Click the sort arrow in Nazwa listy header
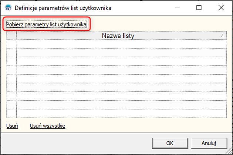The width and height of the screenshot is (233, 155). point(222,36)
